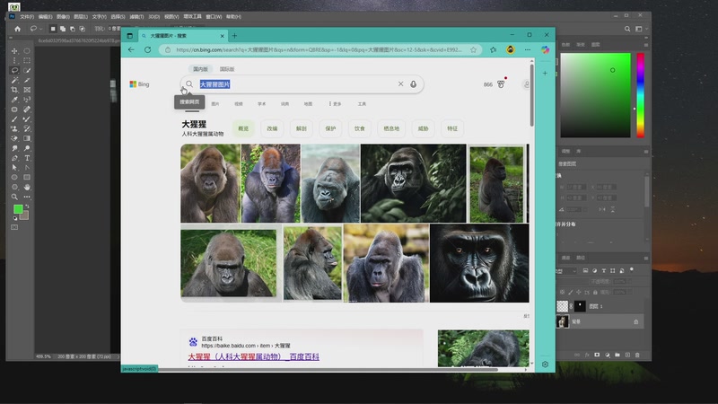Screen dimensions: 718x404
Task: Switch Bing to the domestic version (国内版)
Action: click(200, 69)
